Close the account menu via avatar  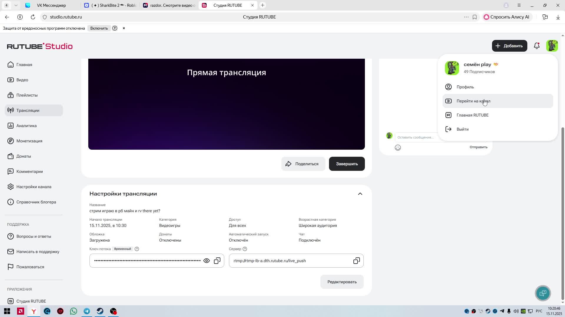coord(552,46)
